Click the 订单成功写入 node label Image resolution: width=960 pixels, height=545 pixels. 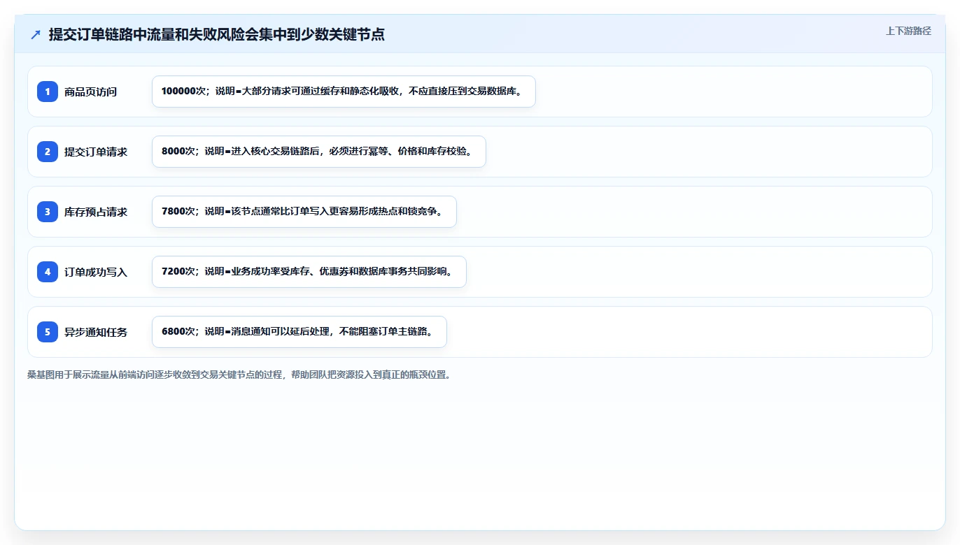point(96,272)
